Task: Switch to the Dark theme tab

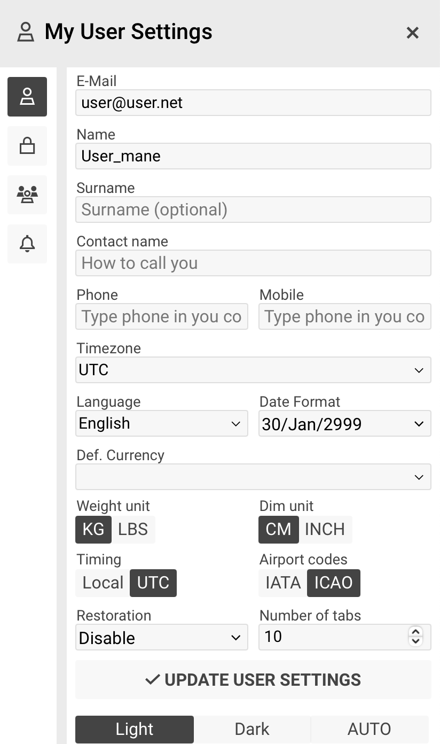Action: coord(252,729)
